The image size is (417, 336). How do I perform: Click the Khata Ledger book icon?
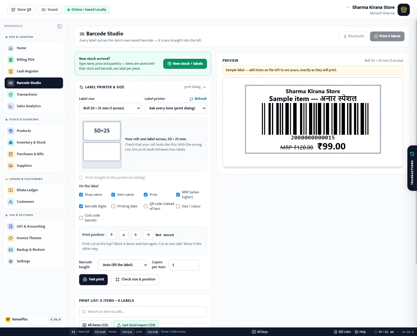(x=11, y=190)
